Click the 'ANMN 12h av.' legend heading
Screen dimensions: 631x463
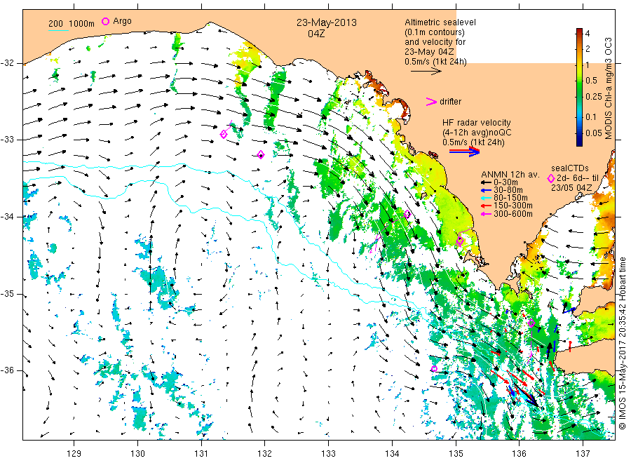click(x=510, y=175)
